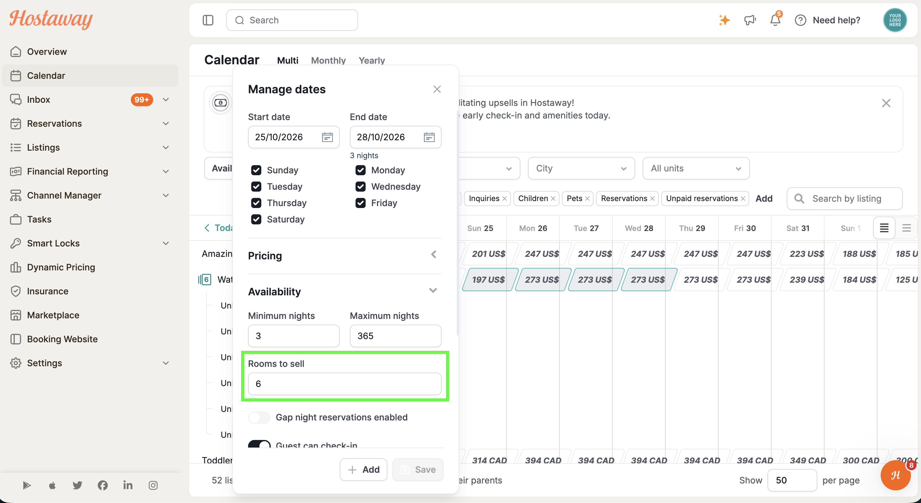This screenshot has height=503, width=921.
Task: Uncheck the Wednesday checkbox
Action: (x=360, y=187)
